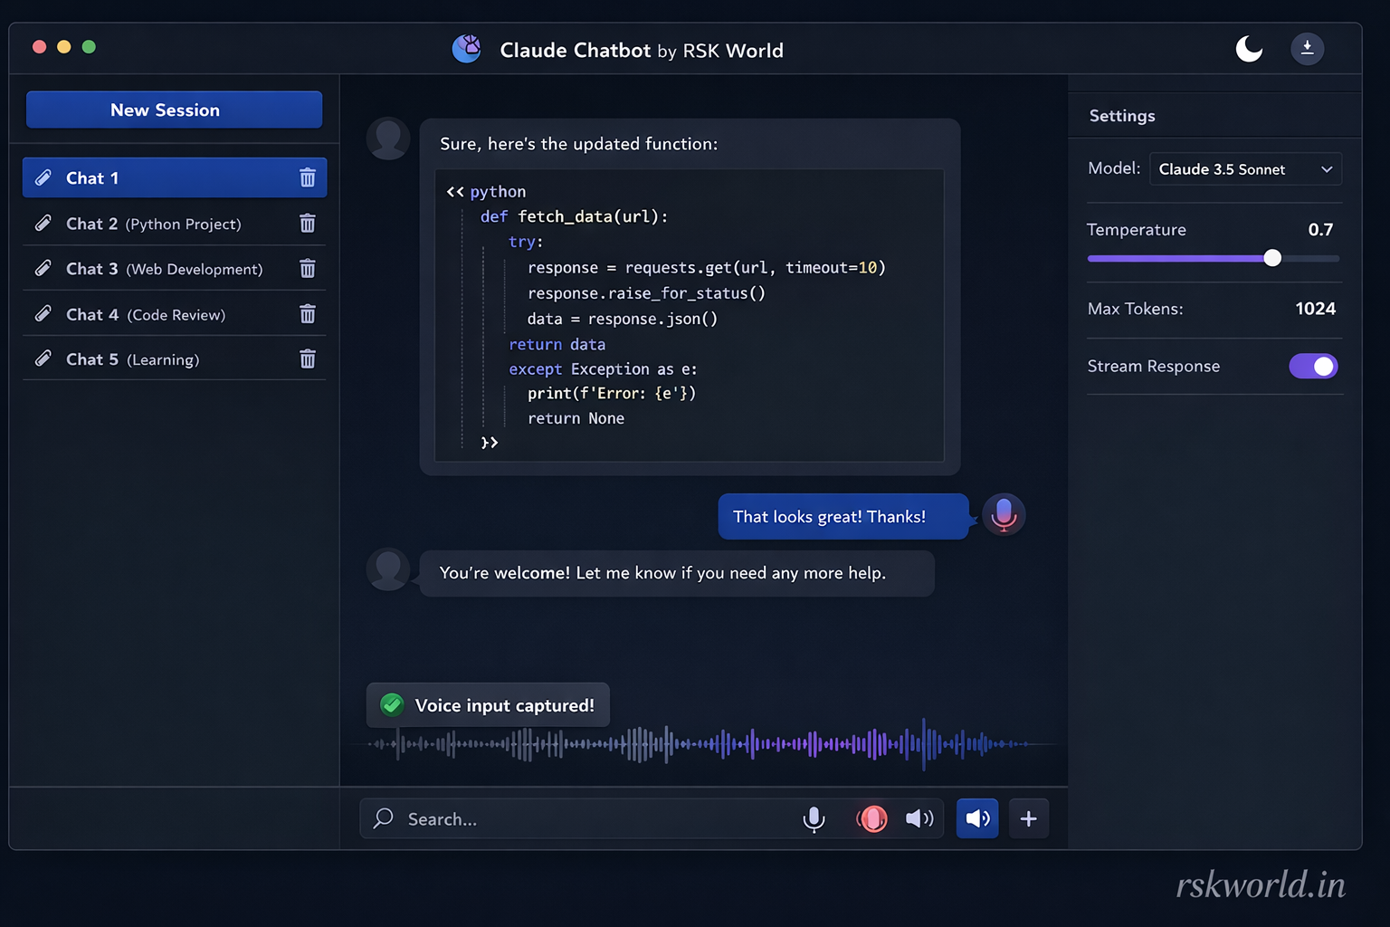This screenshot has height=927, width=1390.
Task: Click the yellow window minimize button
Action: (63, 46)
